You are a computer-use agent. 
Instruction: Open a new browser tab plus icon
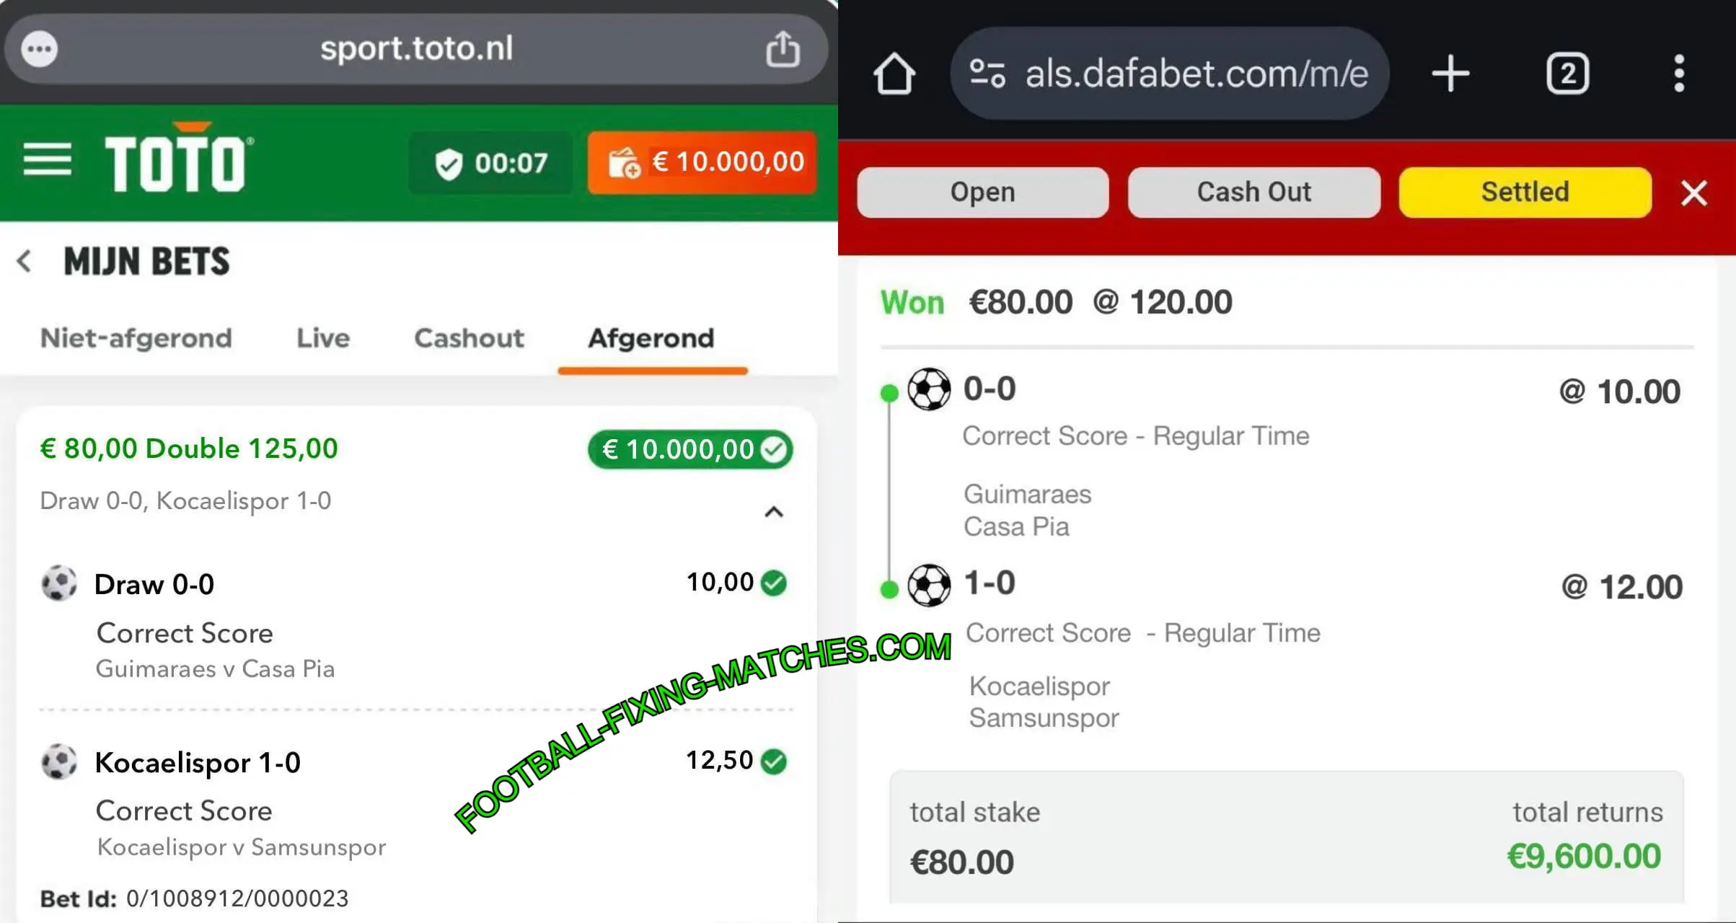[x=1450, y=74]
